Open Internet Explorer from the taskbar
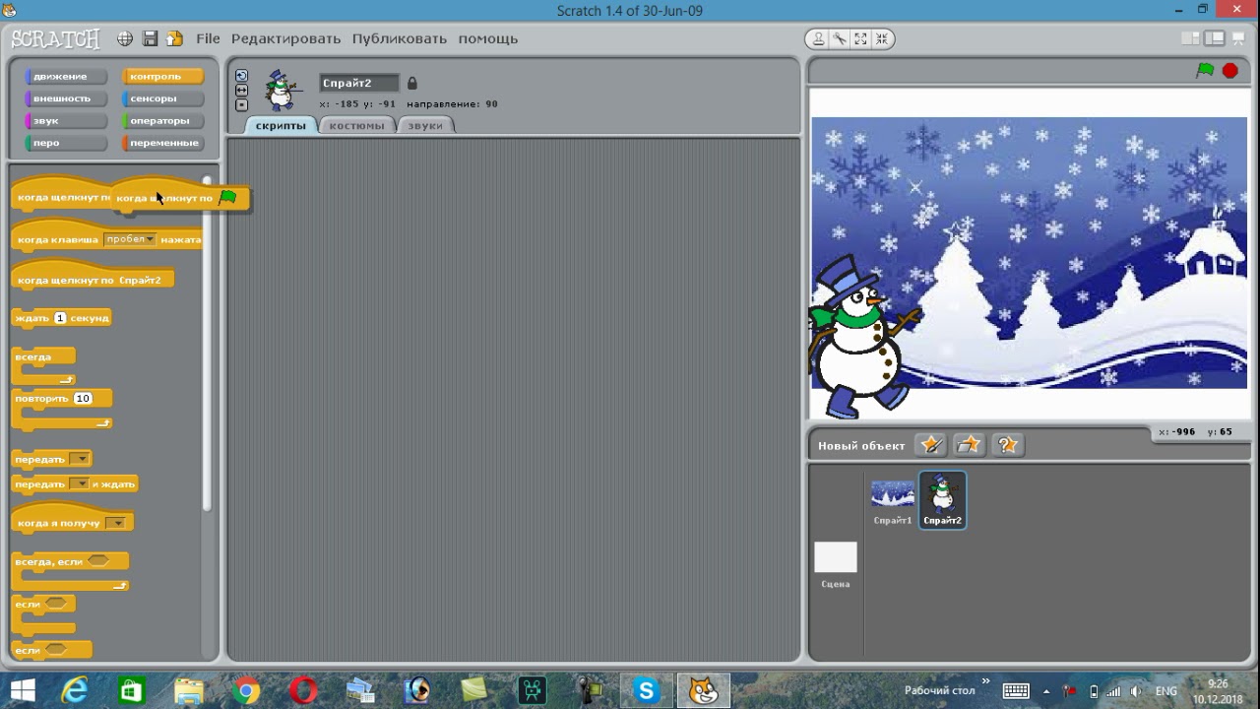Screen dimensions: 1260x709 (x=75, y=690)
